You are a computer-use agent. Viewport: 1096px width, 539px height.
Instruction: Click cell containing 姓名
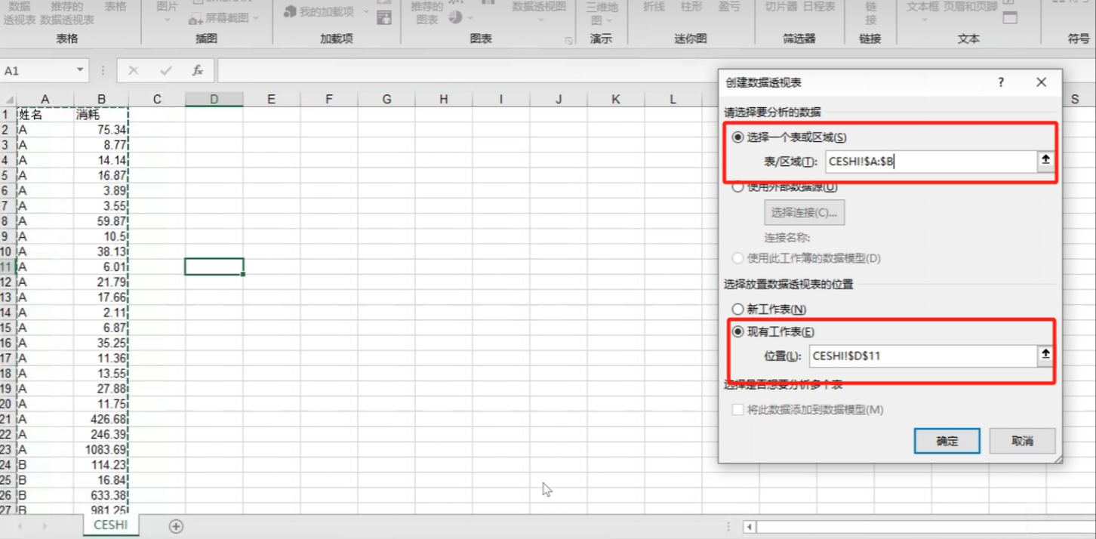[x=45, y=115]
